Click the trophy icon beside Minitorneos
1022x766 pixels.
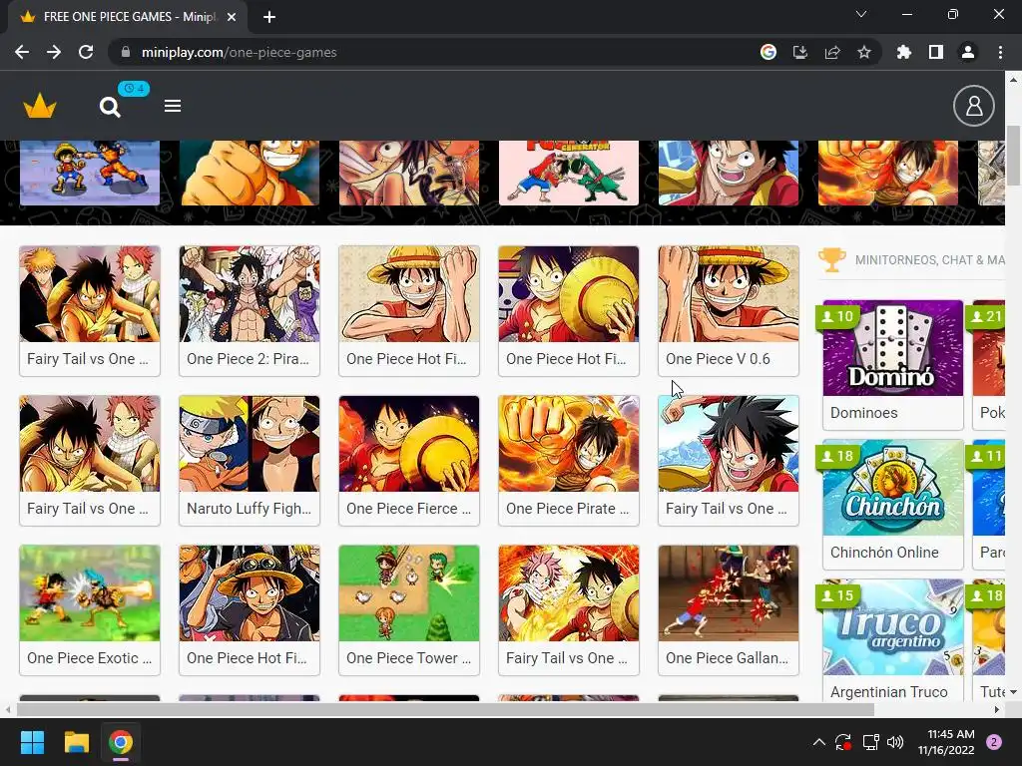(x=832, y=260)
